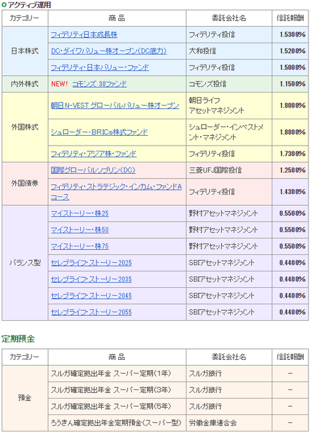Click 委託会社名 header in 定期預金 table

tap(229, 357)
